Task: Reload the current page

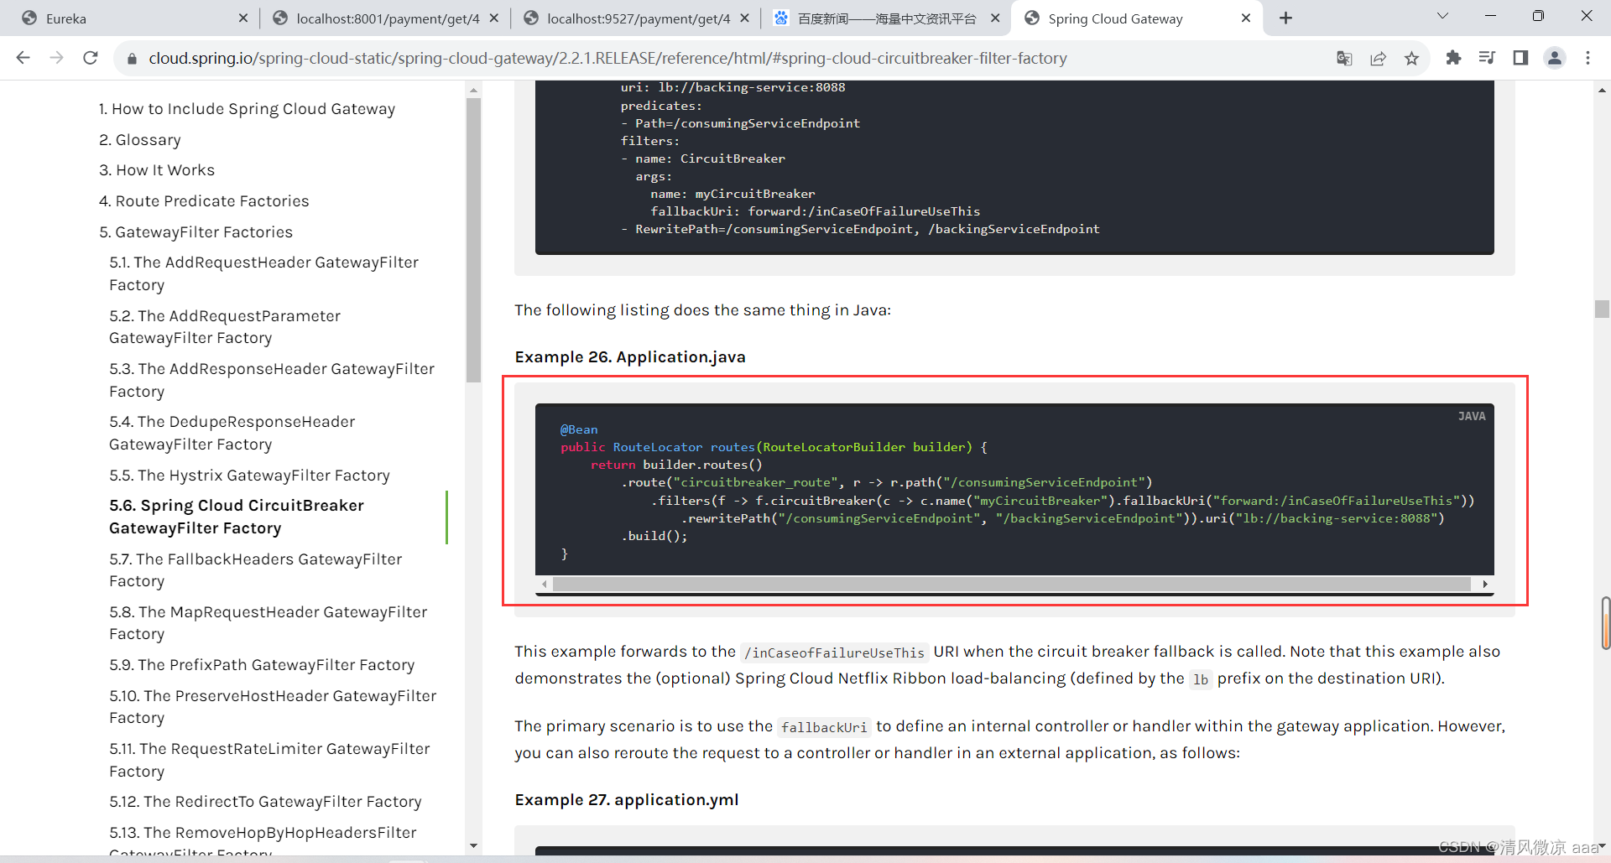Action: tap(91, 58)
